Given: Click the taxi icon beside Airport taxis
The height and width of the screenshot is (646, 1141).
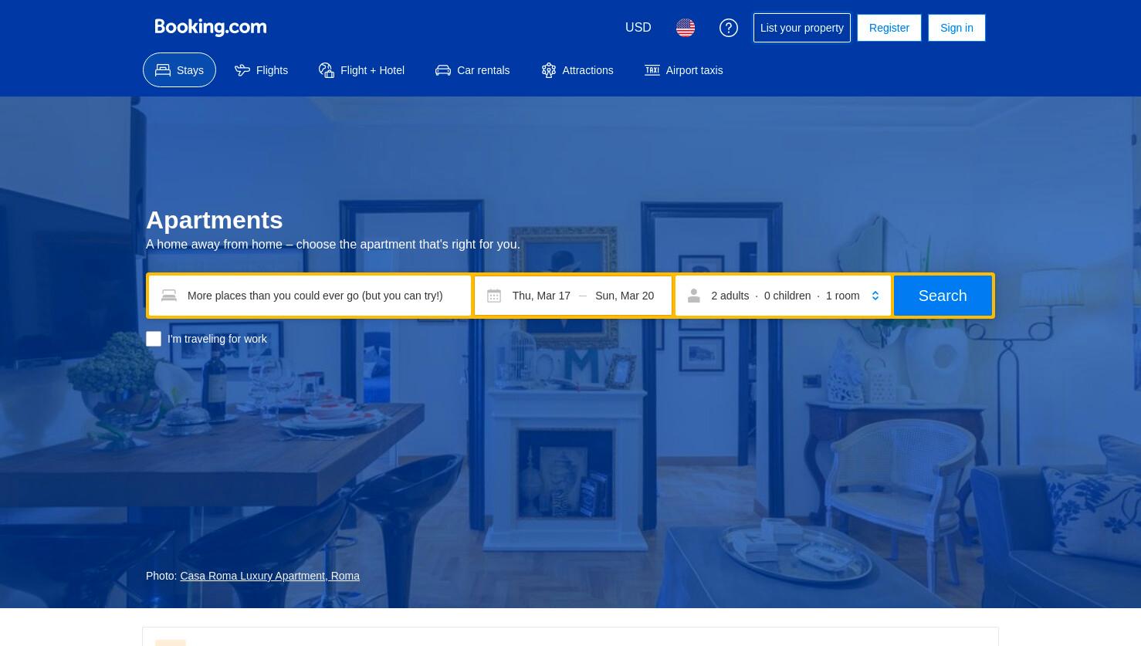Looking at the screenshot, I should pos(652,70).
